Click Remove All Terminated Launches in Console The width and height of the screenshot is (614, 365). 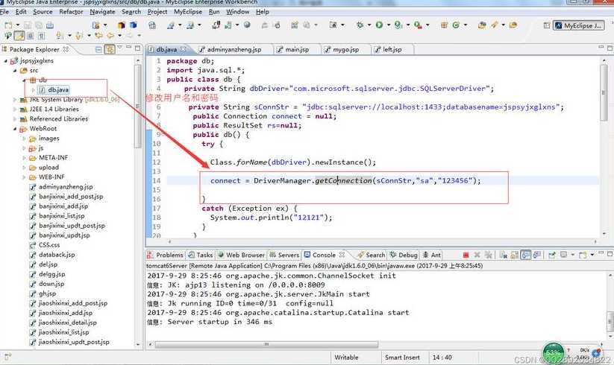coord(489,255)
